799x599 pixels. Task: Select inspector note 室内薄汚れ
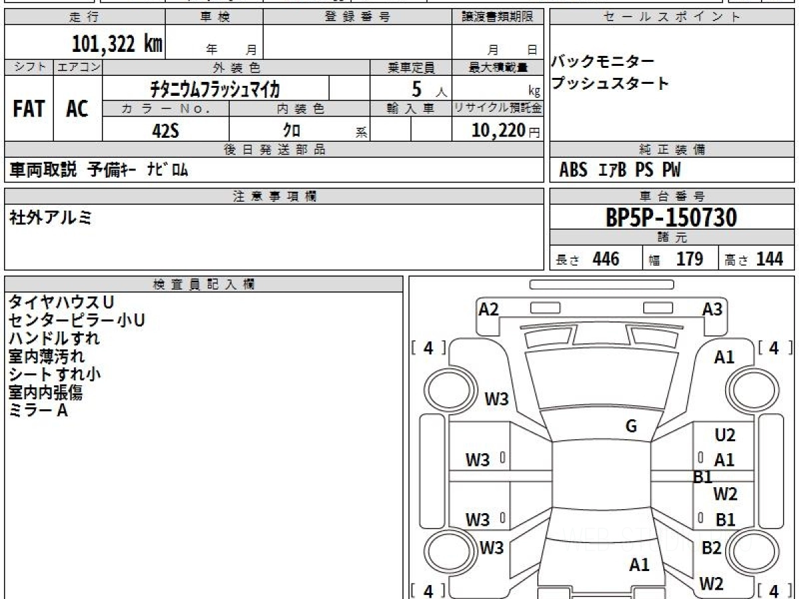[x=47, y=356]
